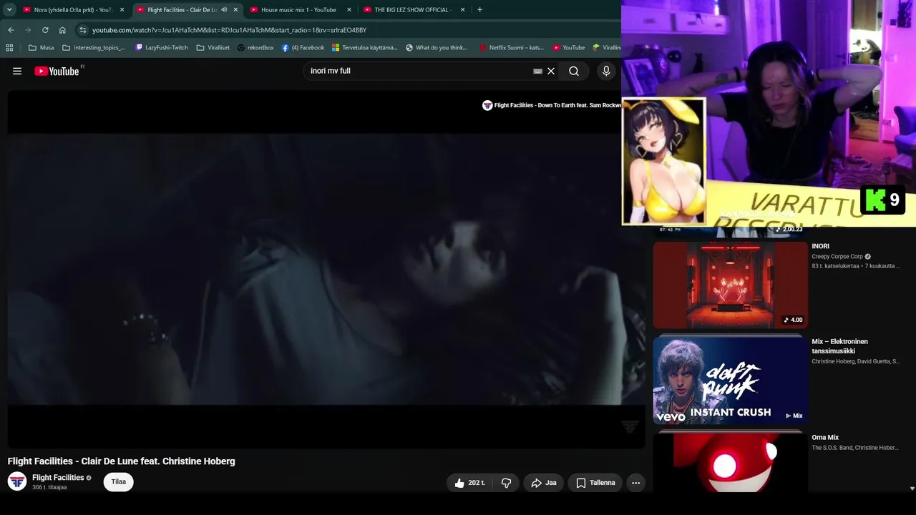This screenshot has height=515, width=916.
Task: Open the bookmarks apps grid icon
Action: 9,48
